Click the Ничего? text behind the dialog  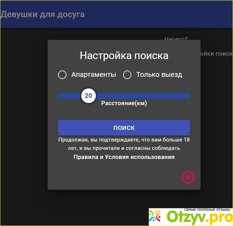(x=176, y=39)
